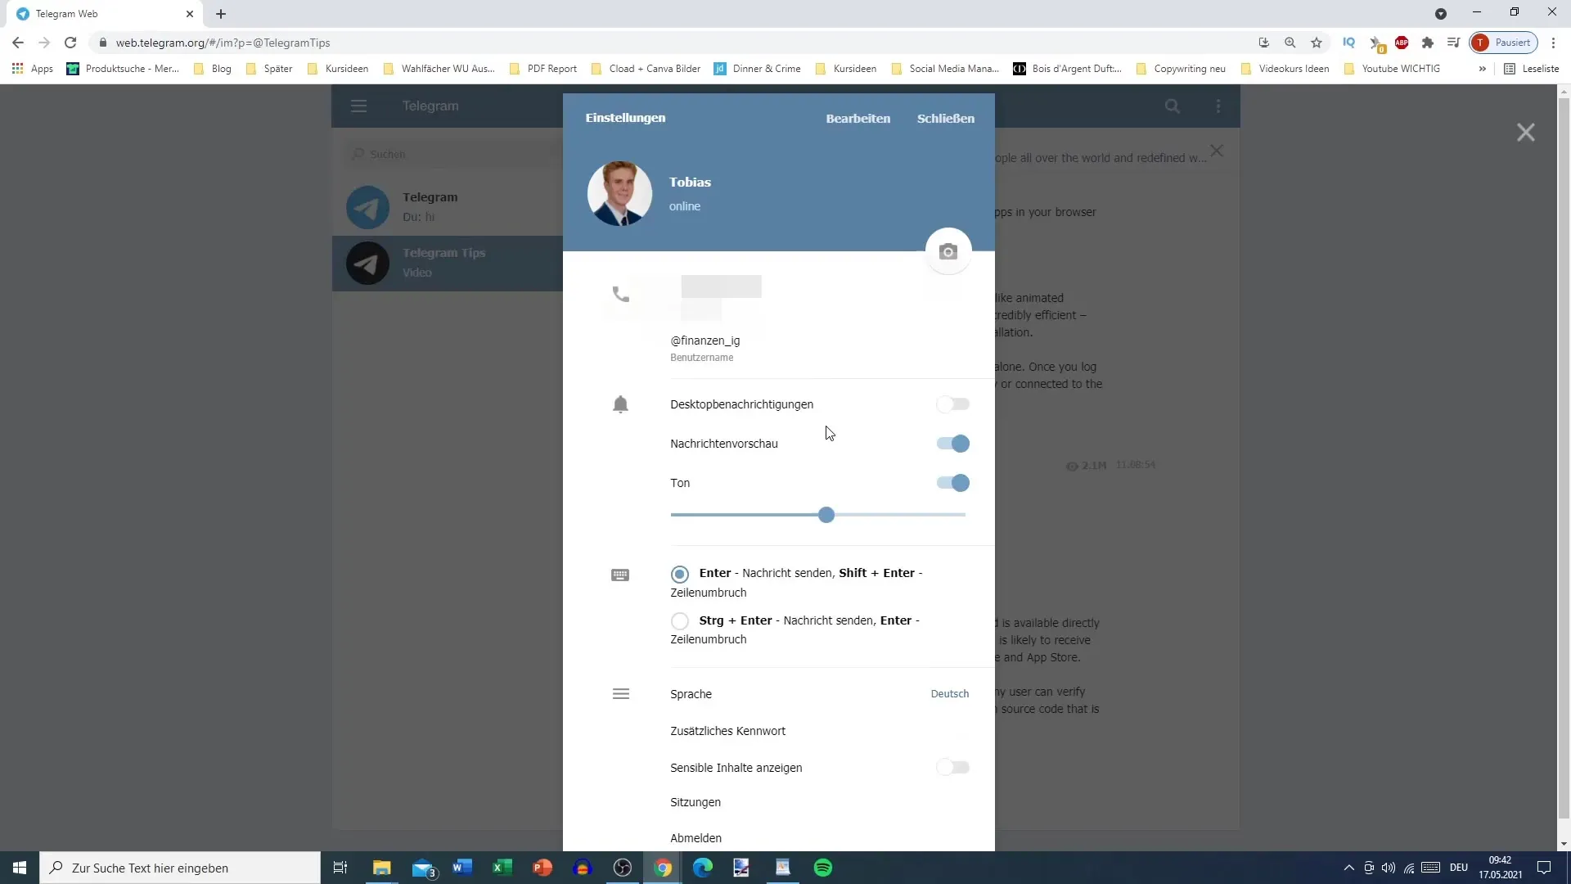Open the Telegram chat in the list
This screenshot has height=884, width=1571.
pyautogui.click(x=448, y=207)
